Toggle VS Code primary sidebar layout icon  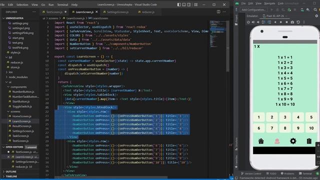tap(179, 4)
